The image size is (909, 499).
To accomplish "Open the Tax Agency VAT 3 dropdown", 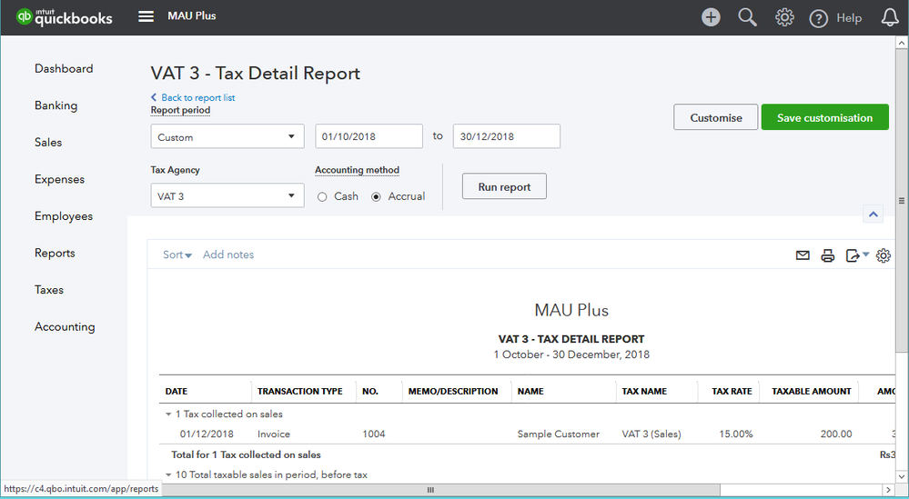I will pyautogui.click(x=227, y=195).
